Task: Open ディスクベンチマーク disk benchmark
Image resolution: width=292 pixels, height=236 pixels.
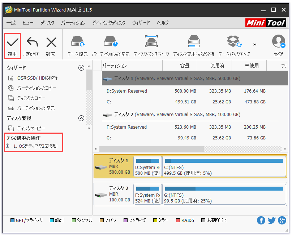Action: pyautogui.click(x=151, y=46)
